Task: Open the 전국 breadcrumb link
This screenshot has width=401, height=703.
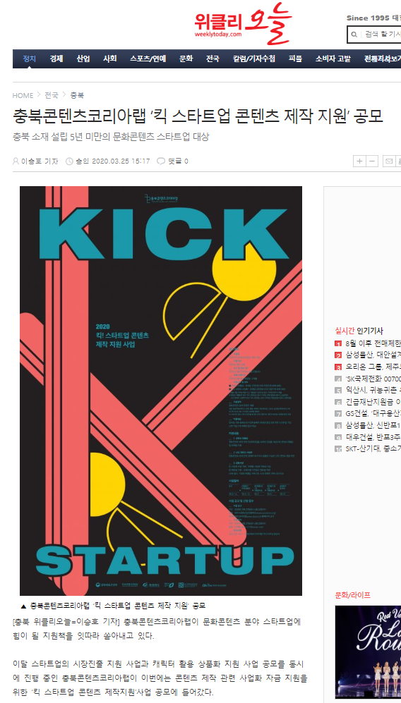Action: (x=52, y=95)
